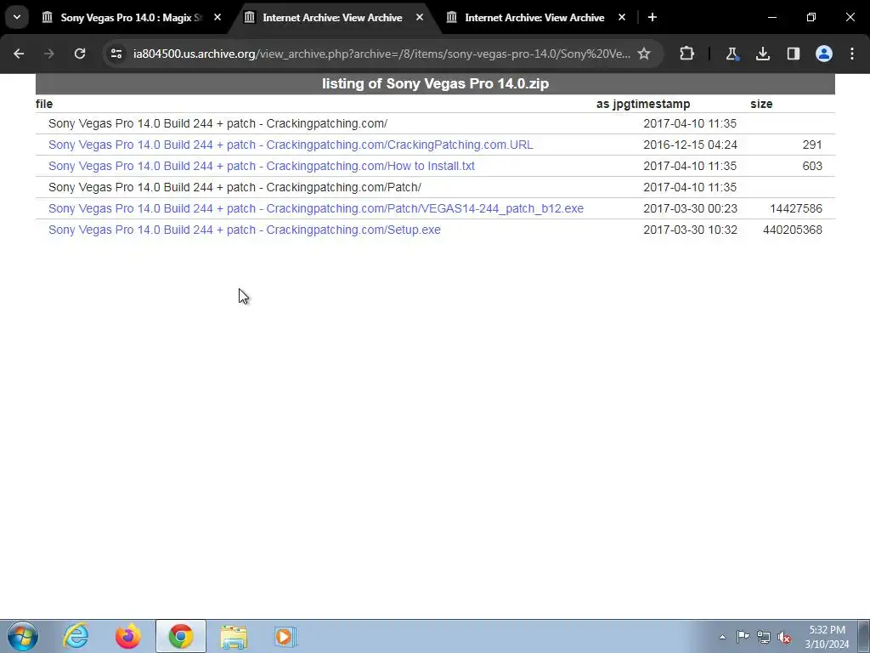Open the CrackingPatching.com.URL file link

pos(291,145)
